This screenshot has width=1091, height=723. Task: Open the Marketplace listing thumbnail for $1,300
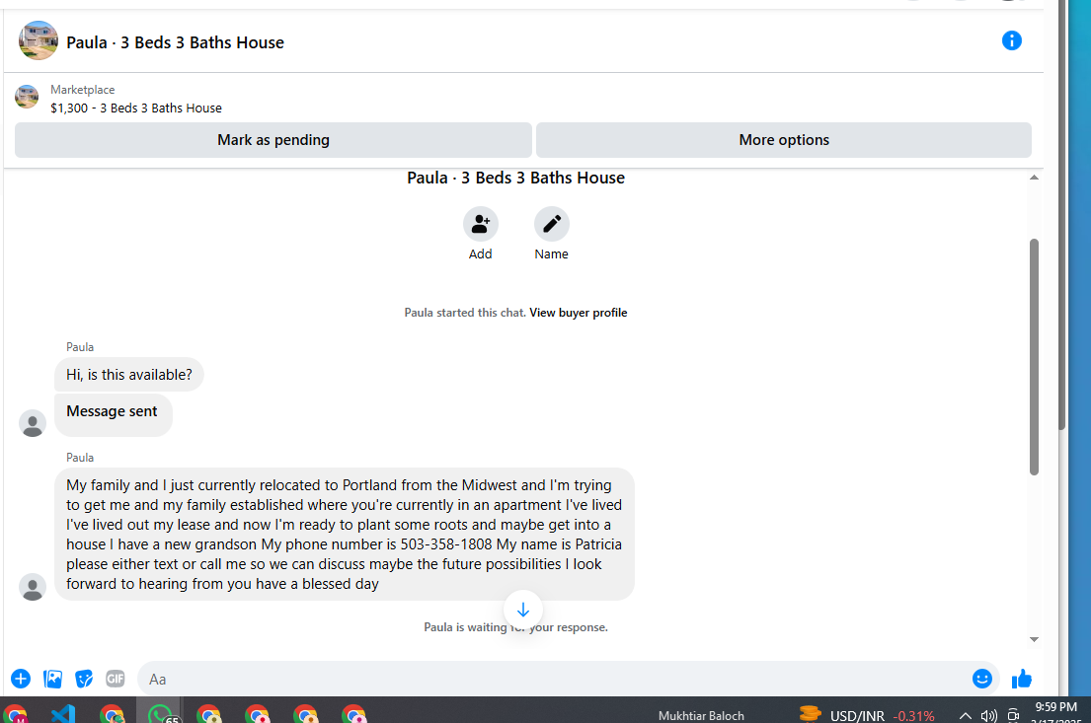27,97
